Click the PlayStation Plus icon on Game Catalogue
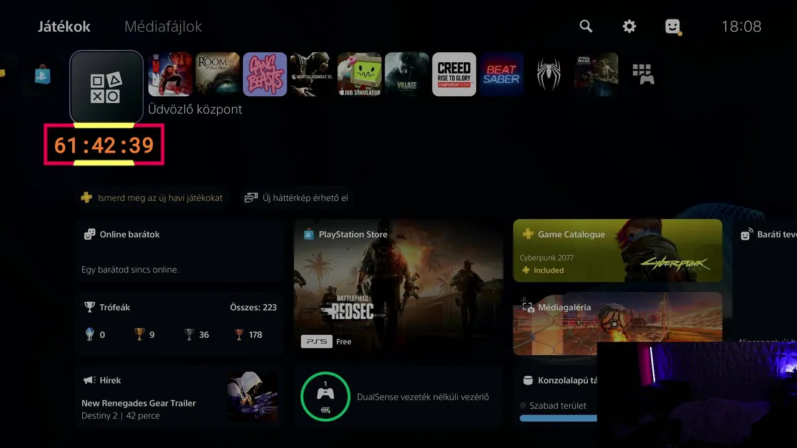 pyautogui.click(x=527, y=235)
